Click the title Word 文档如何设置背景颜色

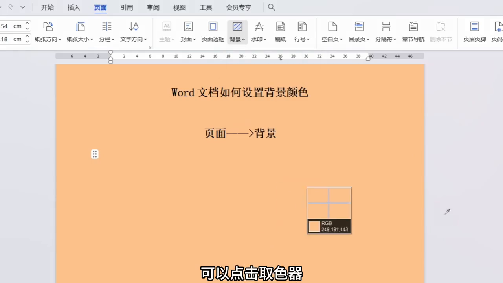pyautogui.click(x=240, y=93)
